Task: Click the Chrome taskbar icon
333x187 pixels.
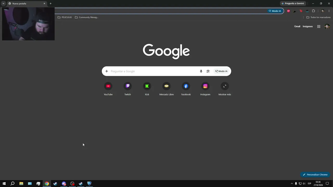Action: click(47, 184)
